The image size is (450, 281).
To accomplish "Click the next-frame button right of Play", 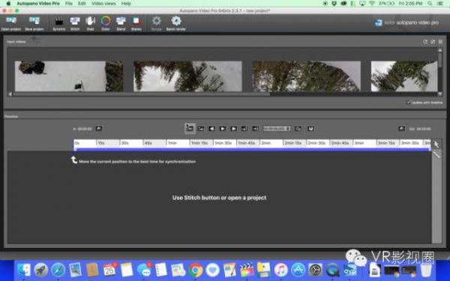I will click(x=233, y=129).
